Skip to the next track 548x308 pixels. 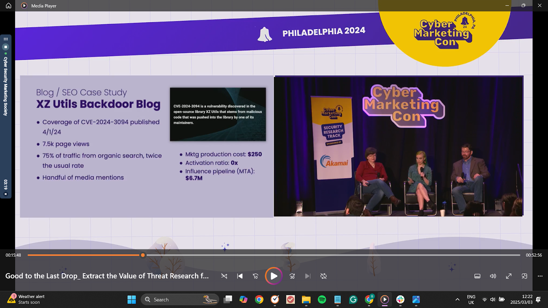coord(308,276)
